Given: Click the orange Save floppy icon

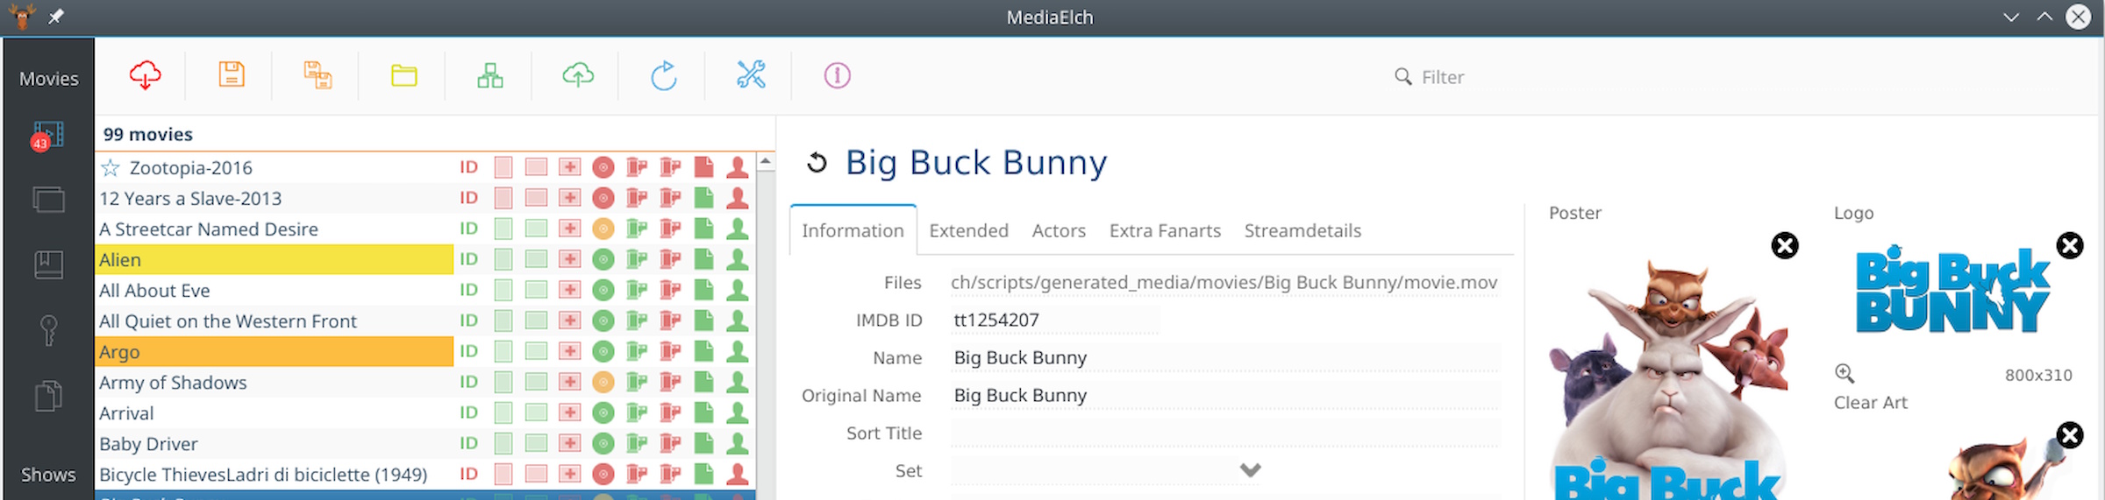Looking at the screenshot, I should click(232, 75).
